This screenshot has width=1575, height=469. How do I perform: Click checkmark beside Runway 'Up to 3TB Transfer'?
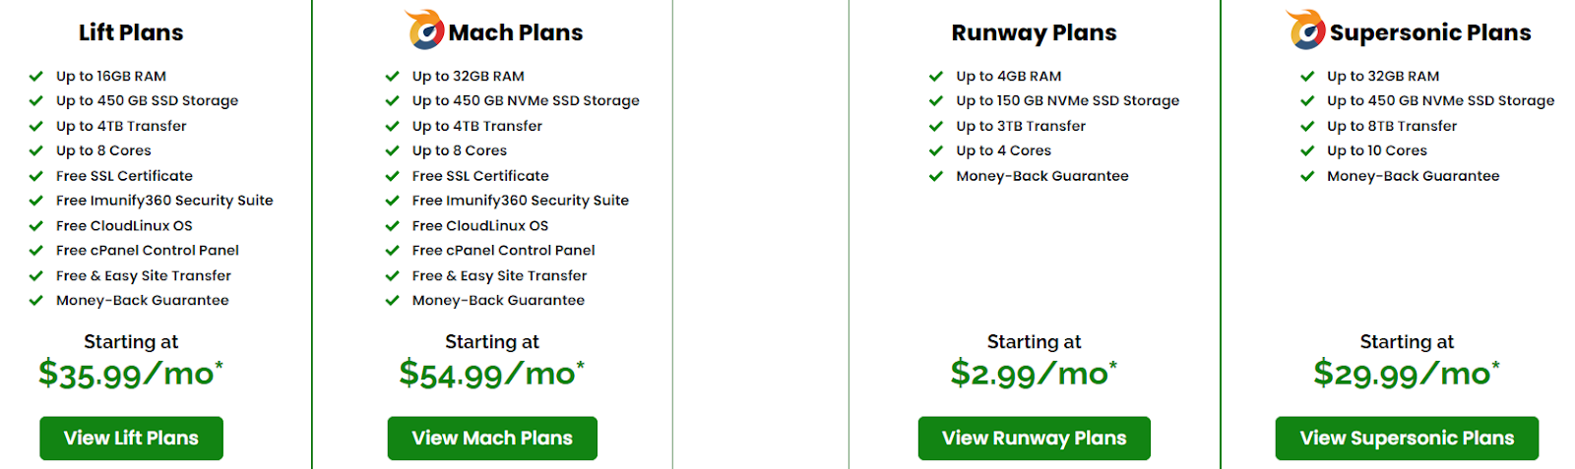(x=936, y=126)
